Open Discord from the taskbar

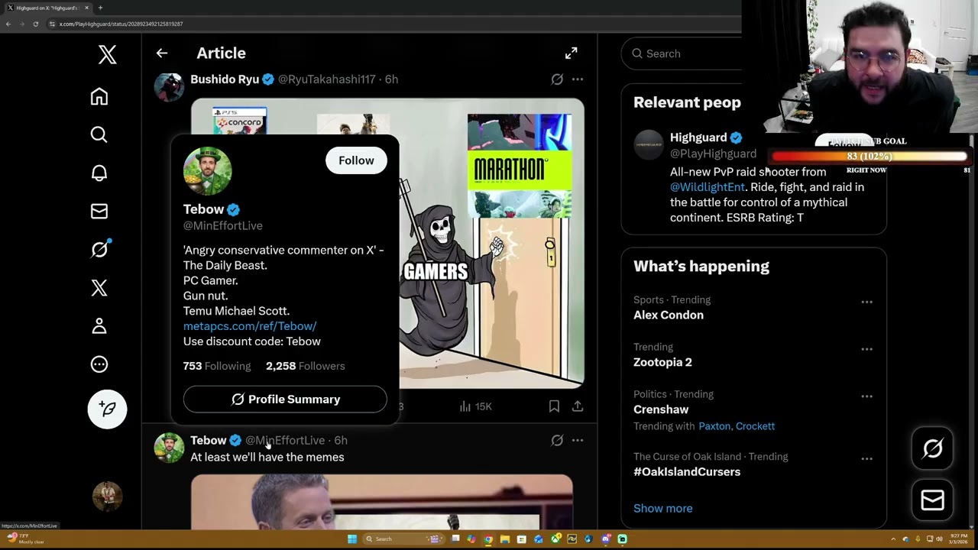tap(606, 539)
